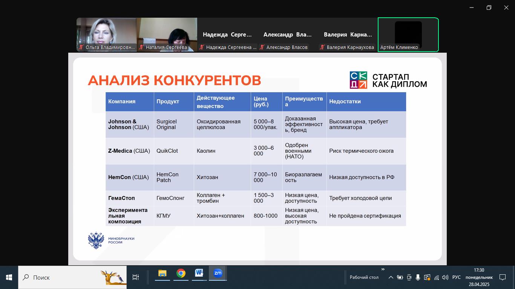The height and width of the screenshot is (289, 515).
Task: Switch the РУС input language indicator
Action: pos(456,277)
